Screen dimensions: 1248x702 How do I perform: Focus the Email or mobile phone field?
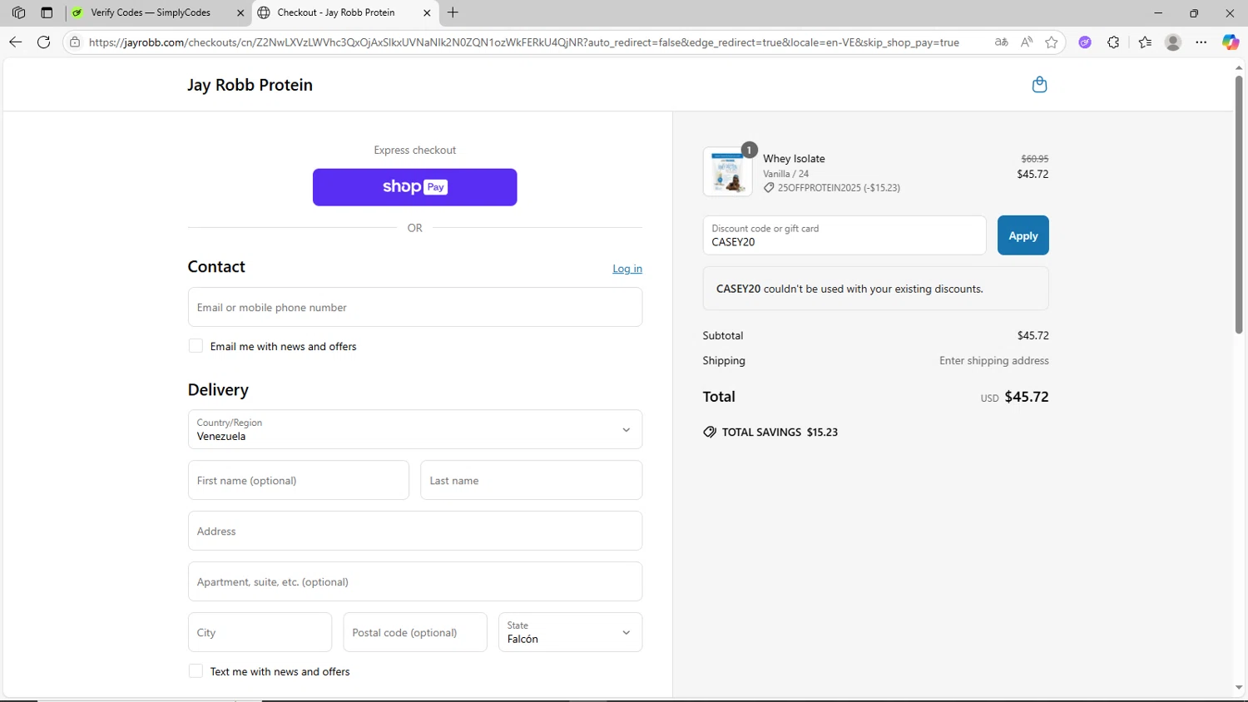(415, 307)
